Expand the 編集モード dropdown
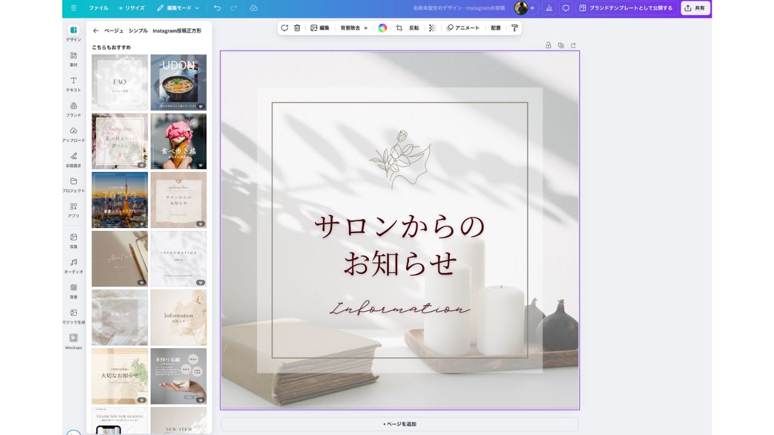 [178, 8]
